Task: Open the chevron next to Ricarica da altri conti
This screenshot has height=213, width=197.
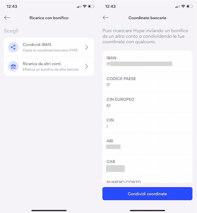Action: (x=87, y=66)
